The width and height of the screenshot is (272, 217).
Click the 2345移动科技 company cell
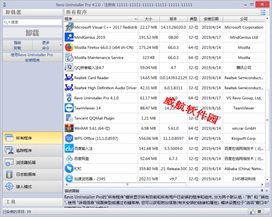pos(244,179)
